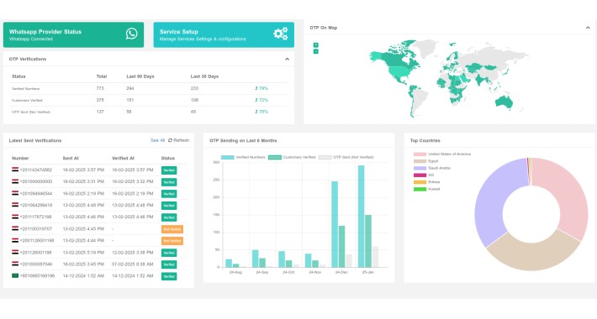Open the Service Setup card
The height and width of the screenshot is (319, 597).
(x=224, y=35)
